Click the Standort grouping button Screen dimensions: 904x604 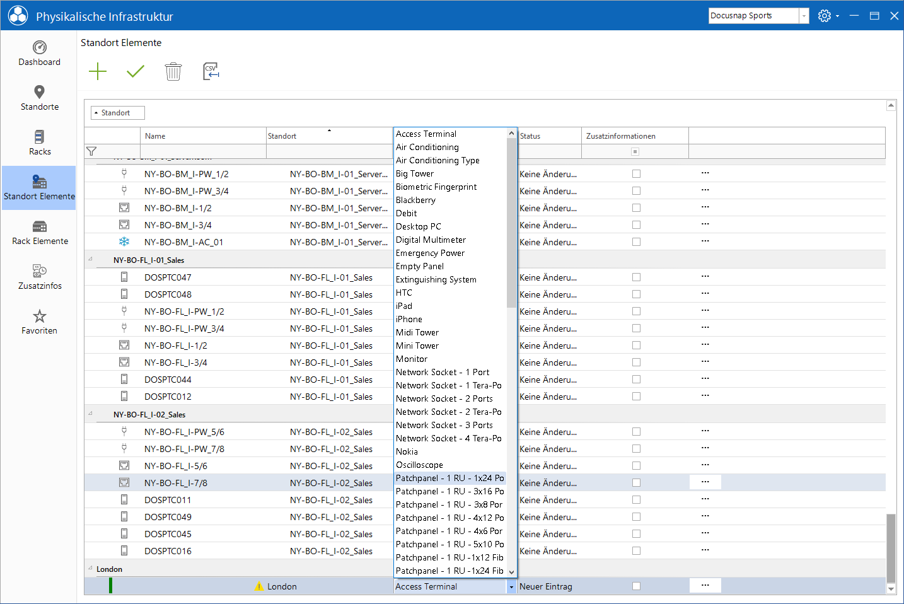point(118,113)
